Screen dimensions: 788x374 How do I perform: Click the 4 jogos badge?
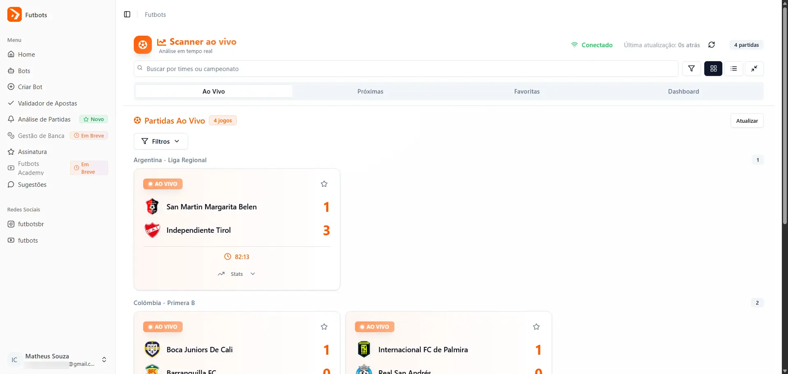click(223, 120)
